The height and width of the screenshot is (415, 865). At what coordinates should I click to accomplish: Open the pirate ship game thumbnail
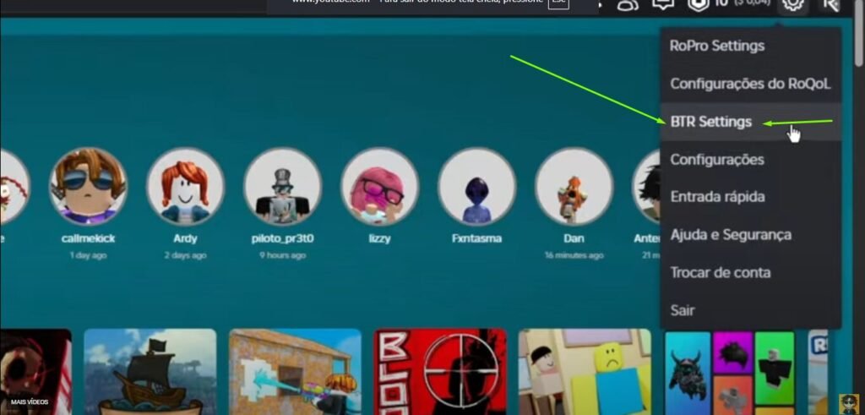150,372
